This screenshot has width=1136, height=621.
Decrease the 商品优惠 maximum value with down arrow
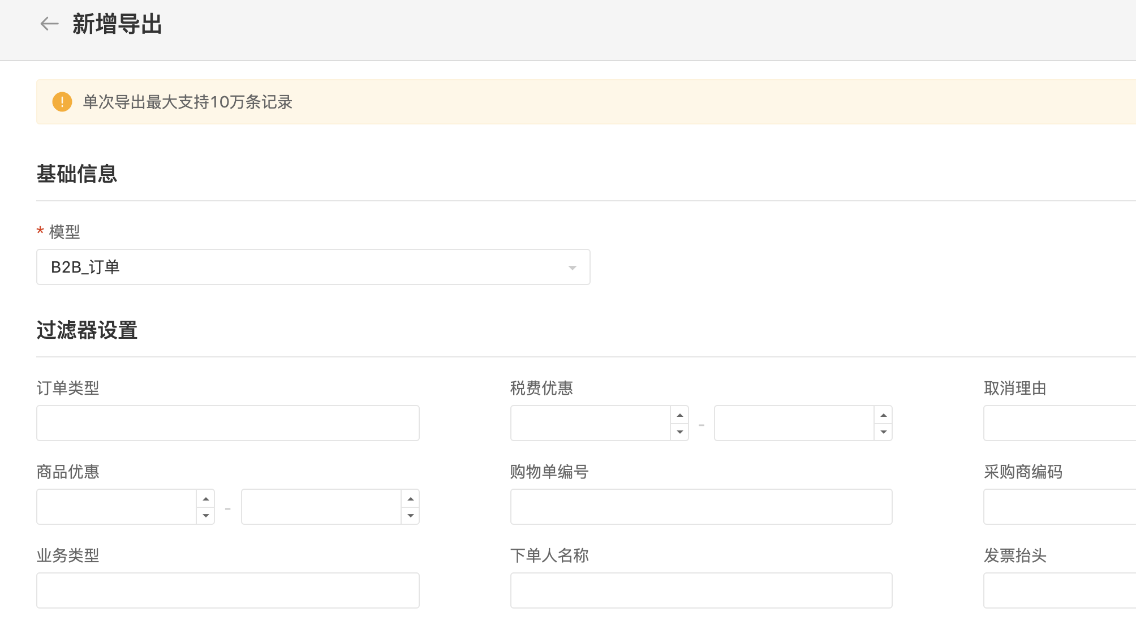[x=410, y=515]
